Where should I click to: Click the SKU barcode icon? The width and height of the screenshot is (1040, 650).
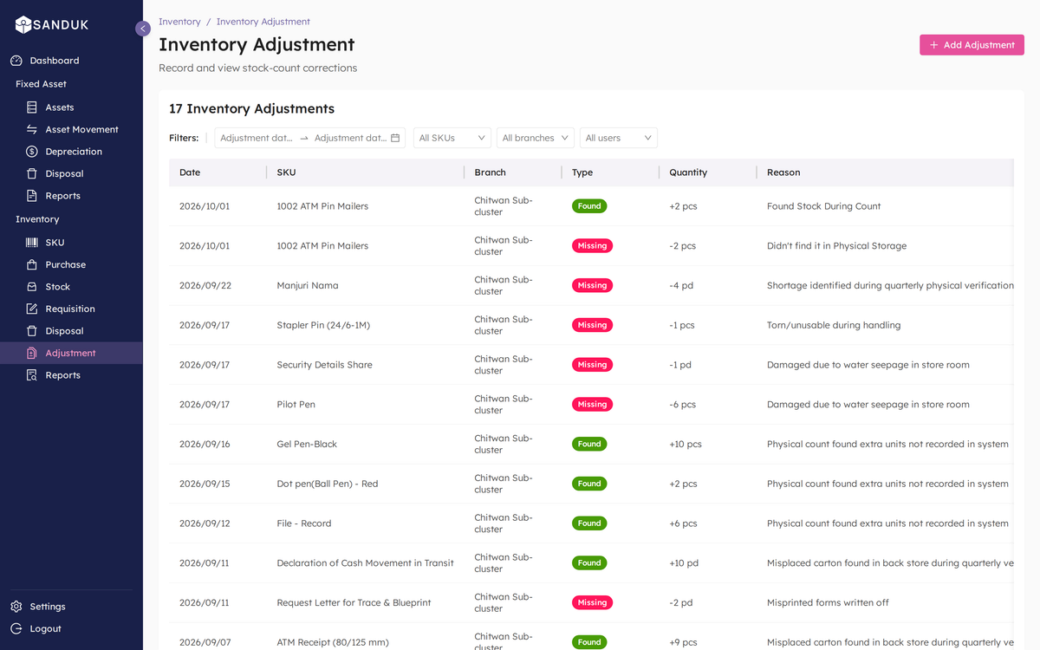[32, 243]
